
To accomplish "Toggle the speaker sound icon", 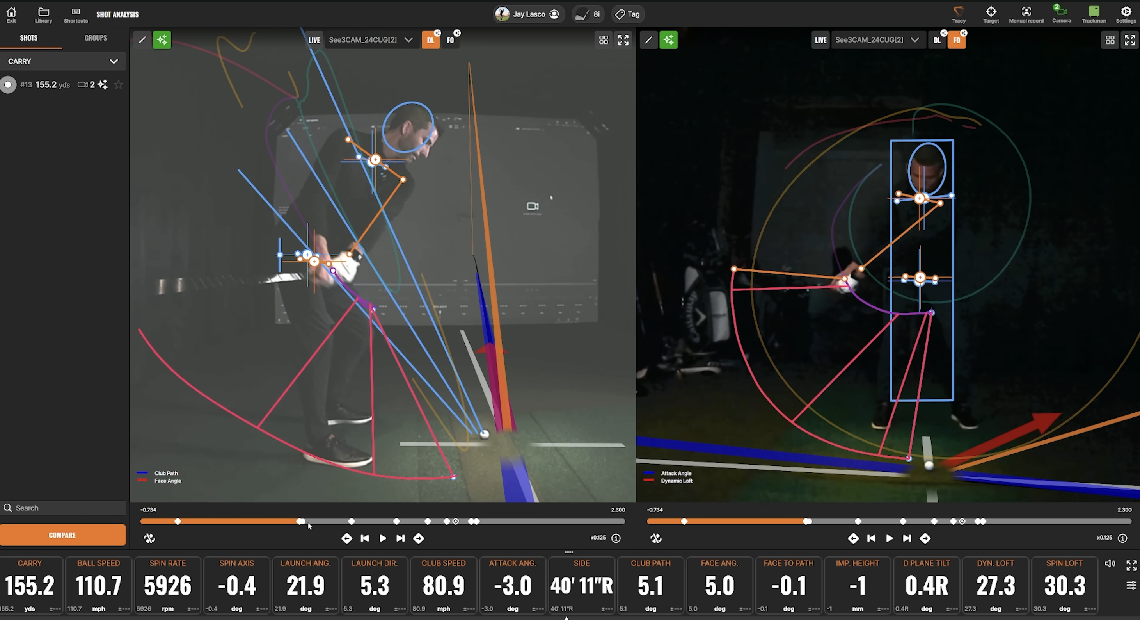I will [1110, 563].
